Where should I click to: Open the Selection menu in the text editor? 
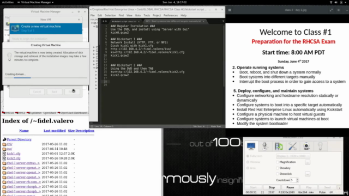[110, 15]
